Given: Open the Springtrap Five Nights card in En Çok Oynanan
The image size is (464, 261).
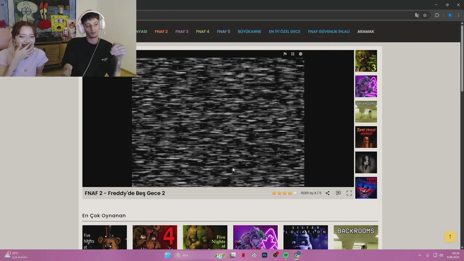Looking at the screenshot, I should pos(205,237).
